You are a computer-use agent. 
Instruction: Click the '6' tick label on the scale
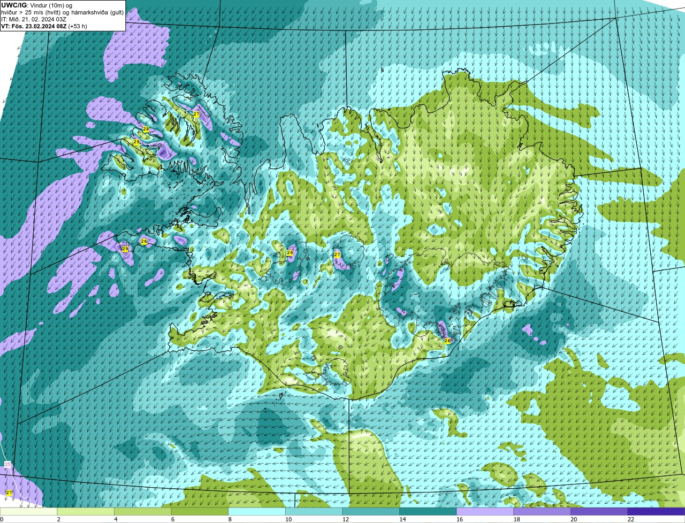173,519
